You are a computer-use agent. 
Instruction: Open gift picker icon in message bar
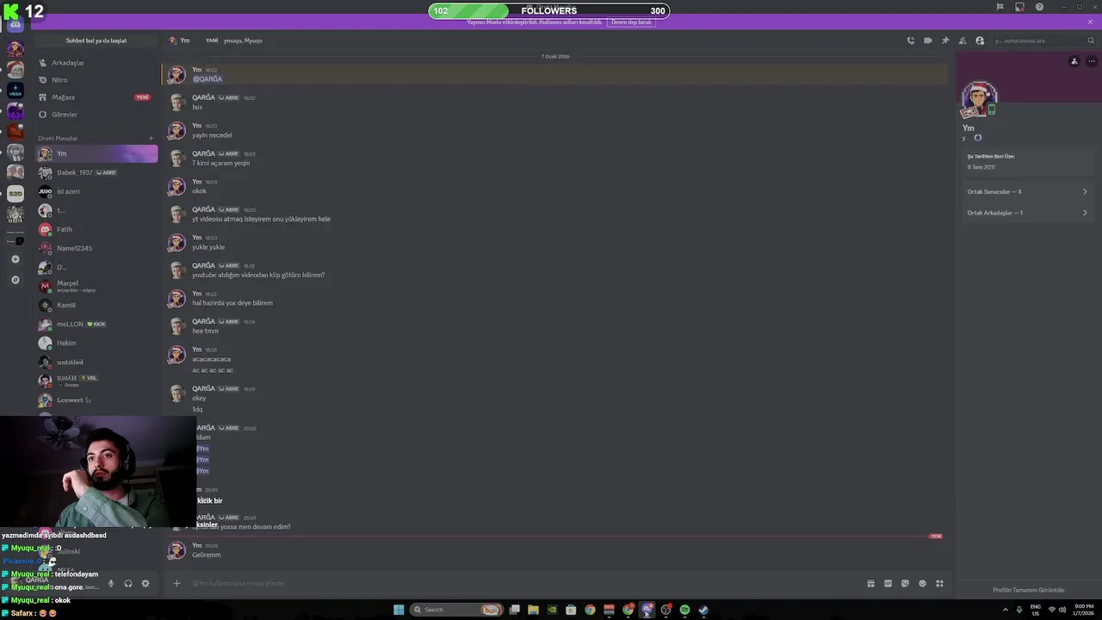click(x=870, y=584)
